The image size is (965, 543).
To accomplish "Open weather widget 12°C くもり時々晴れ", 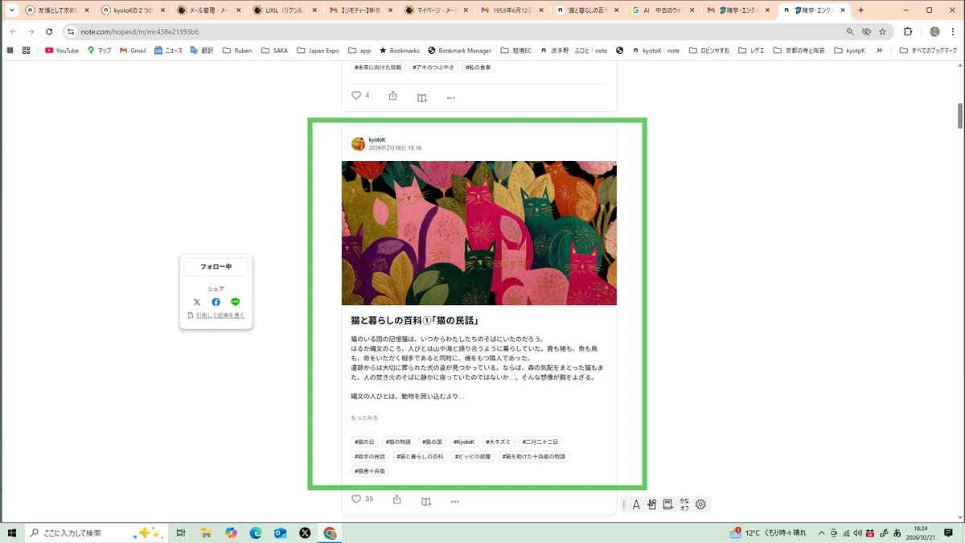I will click(x=766, y=533).
